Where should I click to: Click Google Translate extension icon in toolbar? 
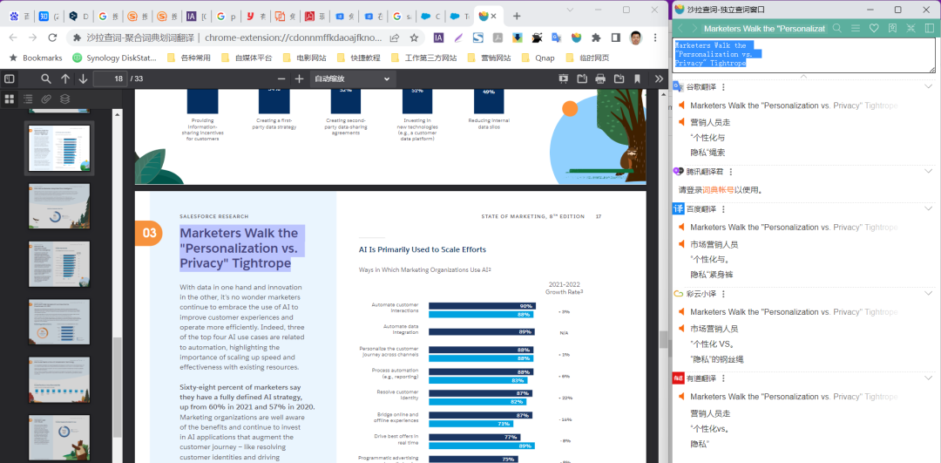556,37
